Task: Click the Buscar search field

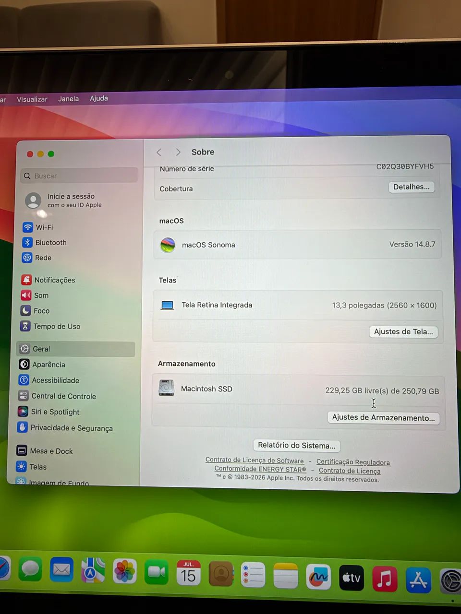Action: pyautogui.click(x=80, y=176)
